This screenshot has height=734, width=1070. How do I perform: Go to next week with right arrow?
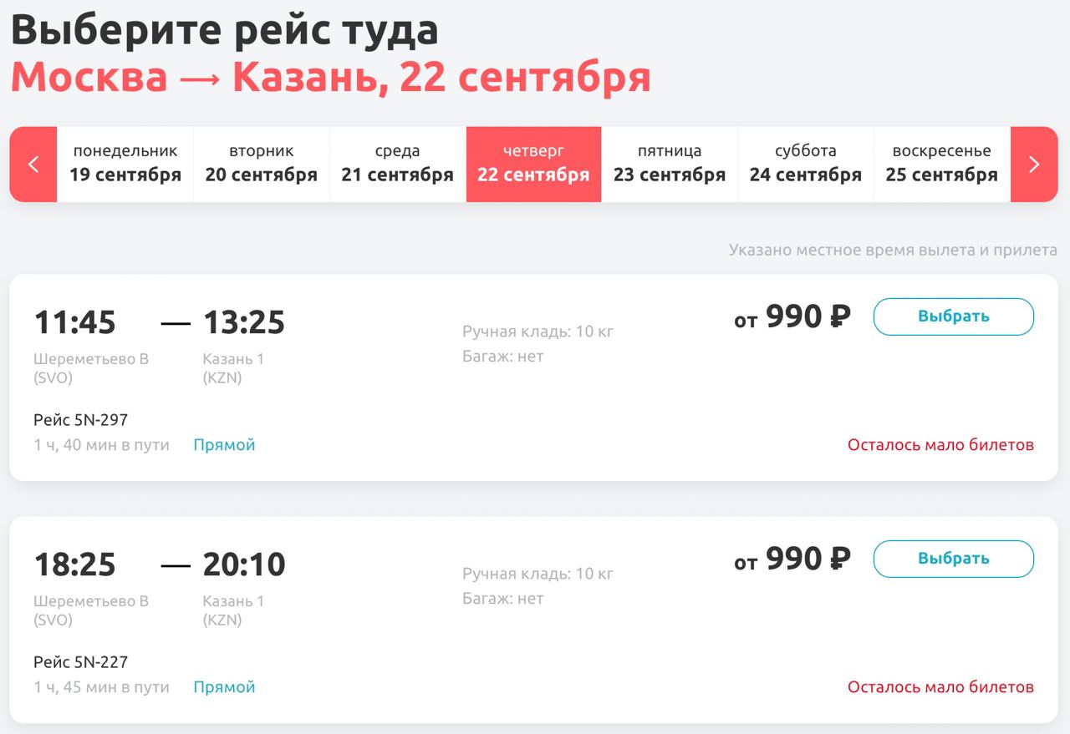click(1034, 165)
